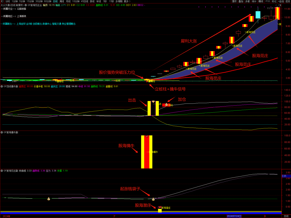Click the 股海潜庄 signal icon
The image size is (291, 218).
[160, 207]
